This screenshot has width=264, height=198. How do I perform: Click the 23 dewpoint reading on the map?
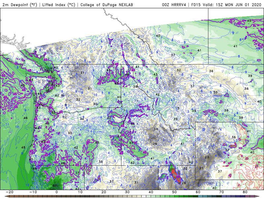(207, 157)
